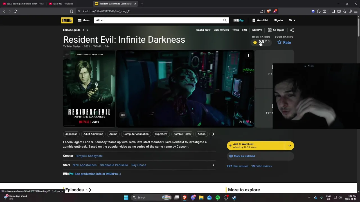Go back in the browser
The image size is (360, 202).
[4, 11]
